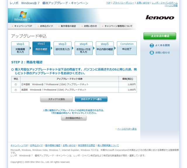Open お問い合わせ link in the footer
The image size is (187, 168).
coord(69,145)
